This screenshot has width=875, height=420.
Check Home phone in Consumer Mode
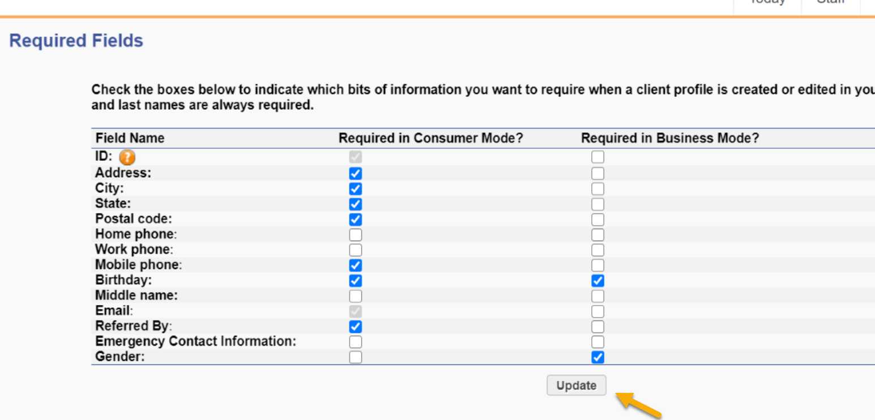point(356,234)
